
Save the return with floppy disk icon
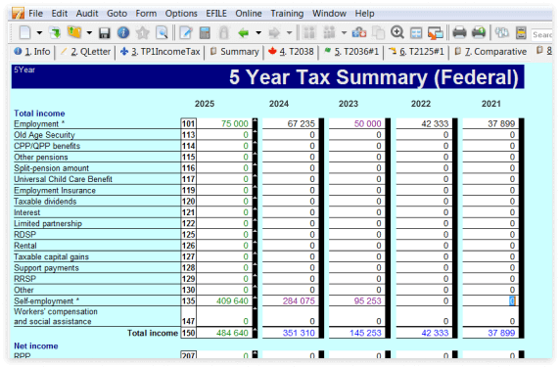(105, 33)
